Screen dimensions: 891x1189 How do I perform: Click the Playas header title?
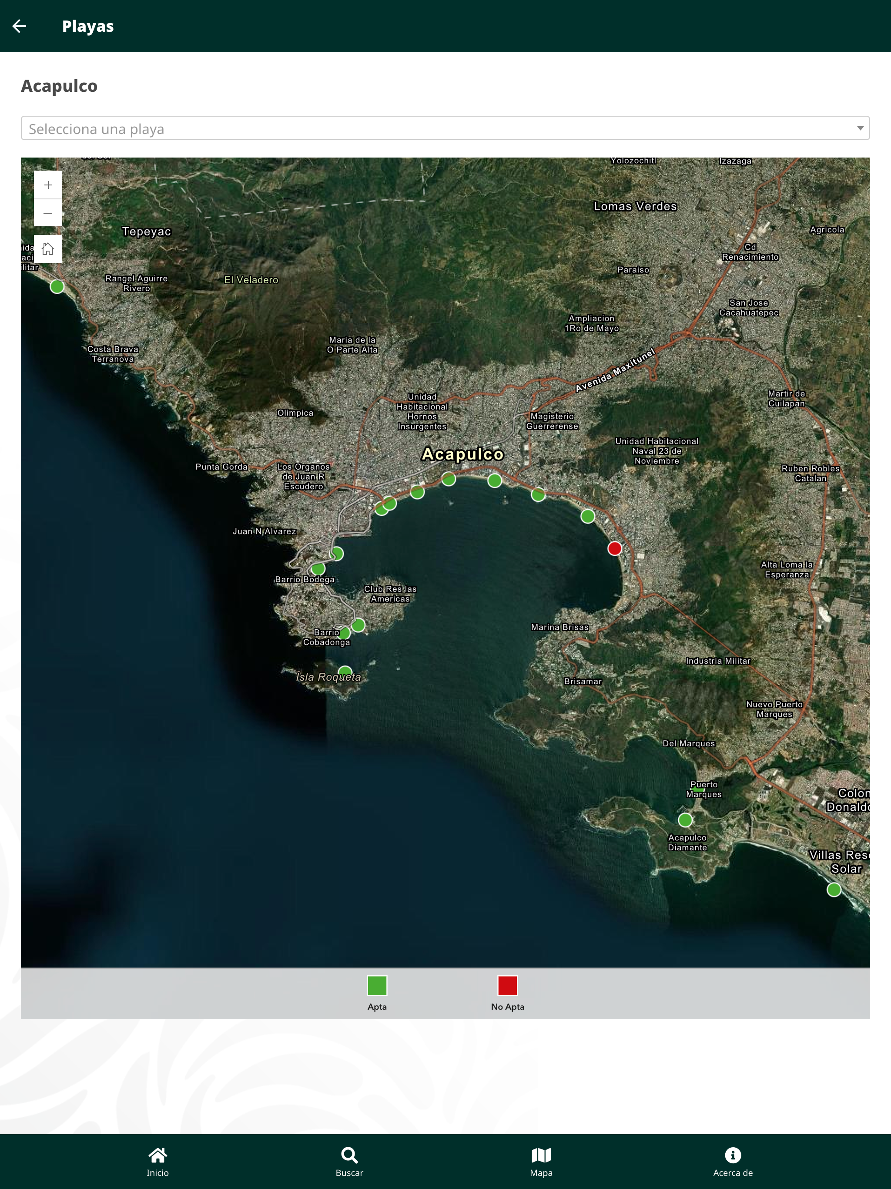click(87, 26)
